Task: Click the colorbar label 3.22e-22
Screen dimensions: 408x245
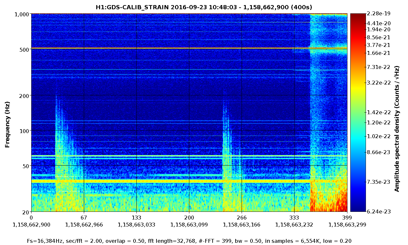Action: [x=378, y=83]
